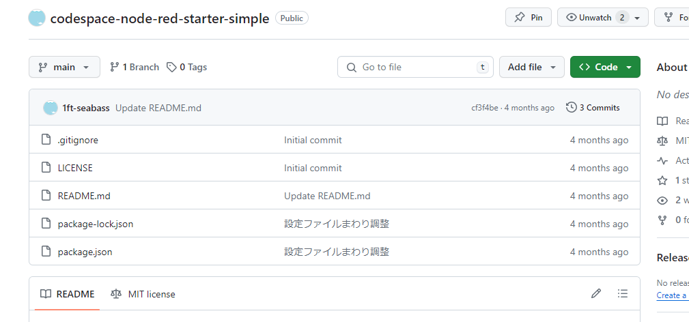View the 1 Branch link
Viewport: 689px width, 322px height.
(x=134, y=67)
